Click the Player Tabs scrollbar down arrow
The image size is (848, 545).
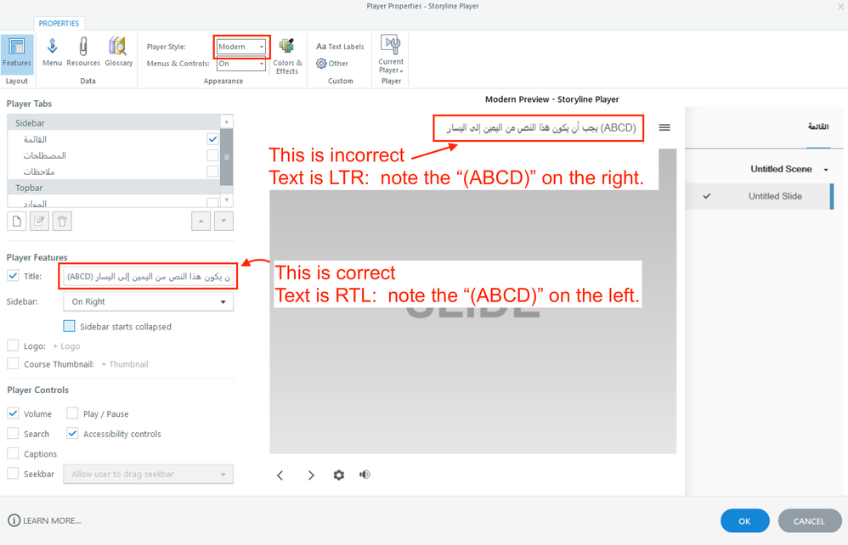click(227, 200)
